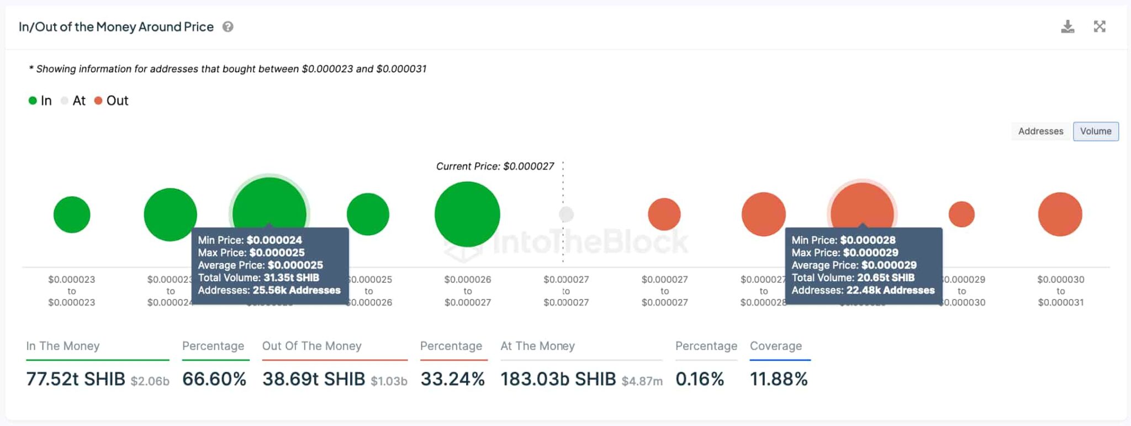Click the Coverage heading
This screenshot has width=1131, height=426.
tap(775, 346)
